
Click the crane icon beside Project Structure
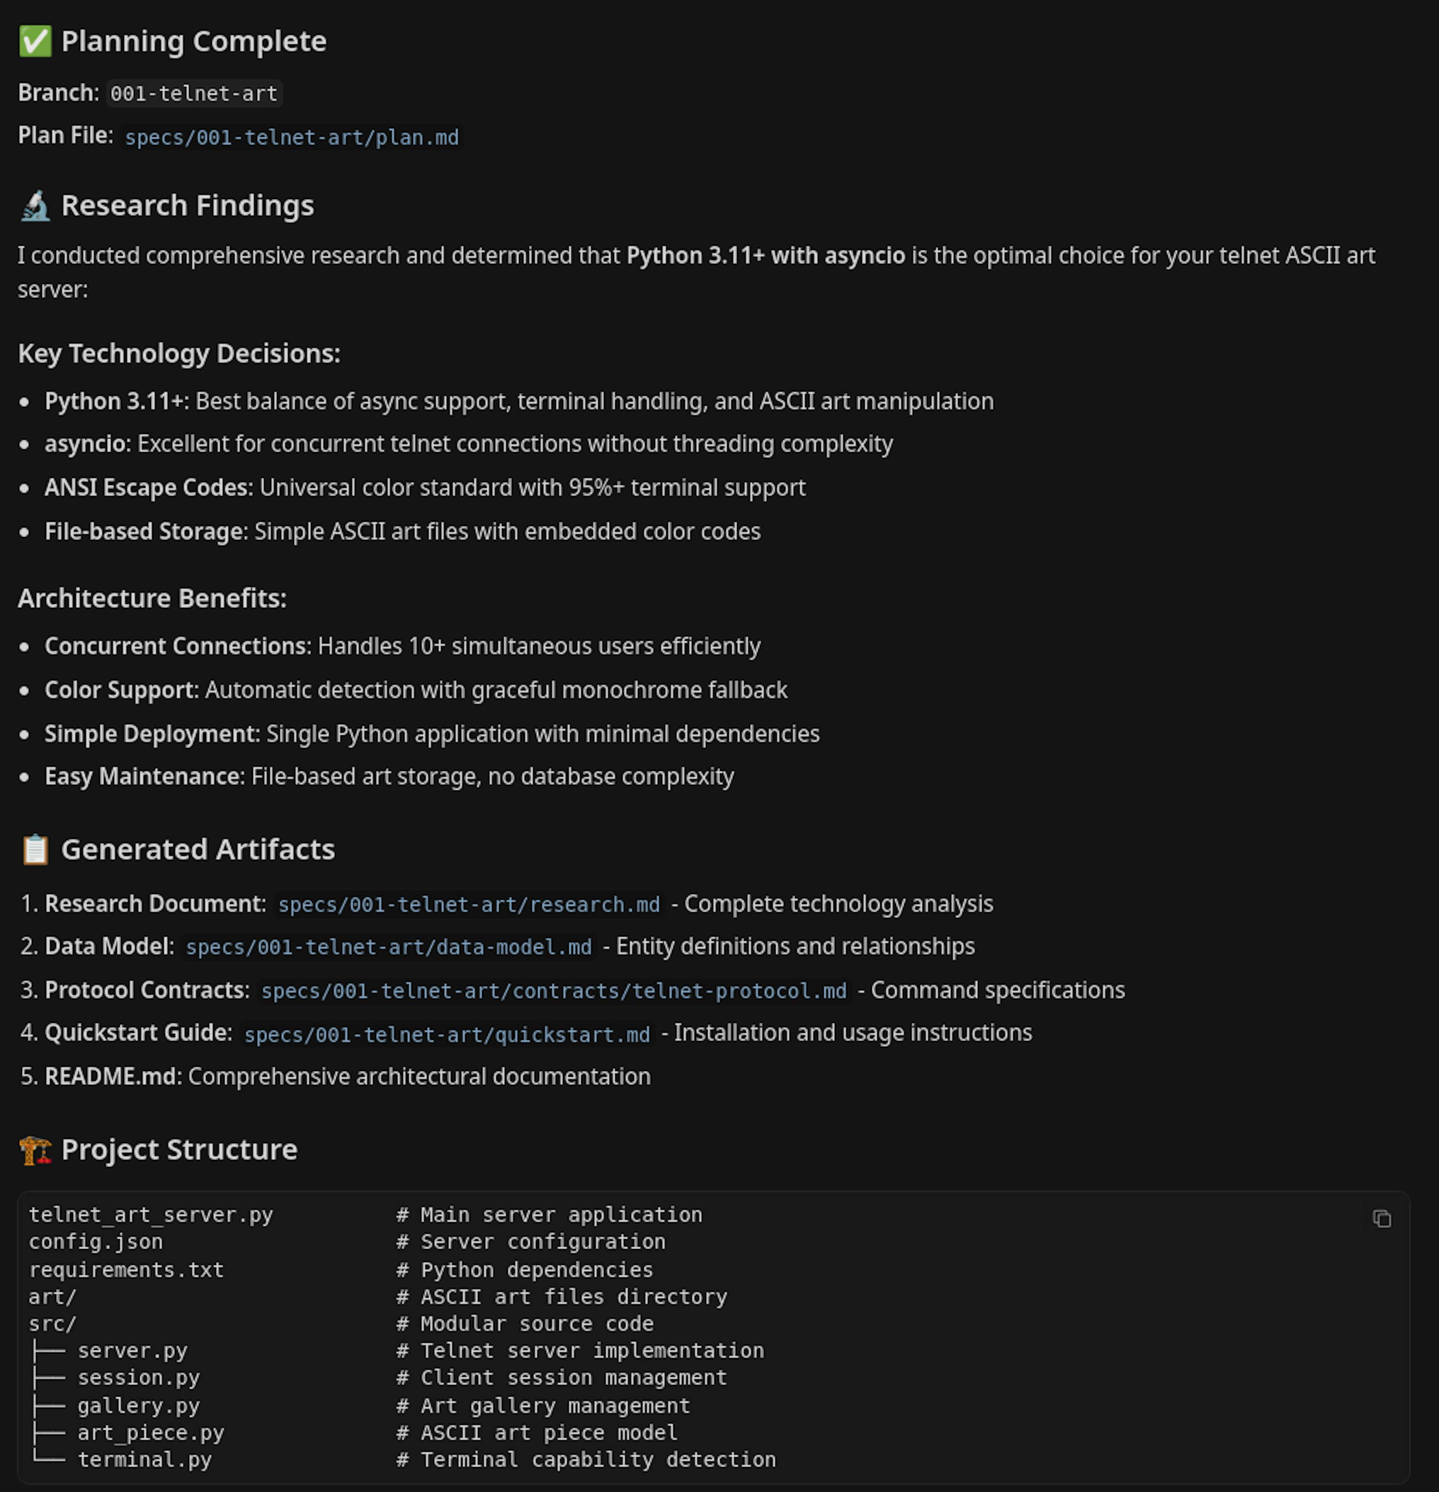[x=35, y=1150]
